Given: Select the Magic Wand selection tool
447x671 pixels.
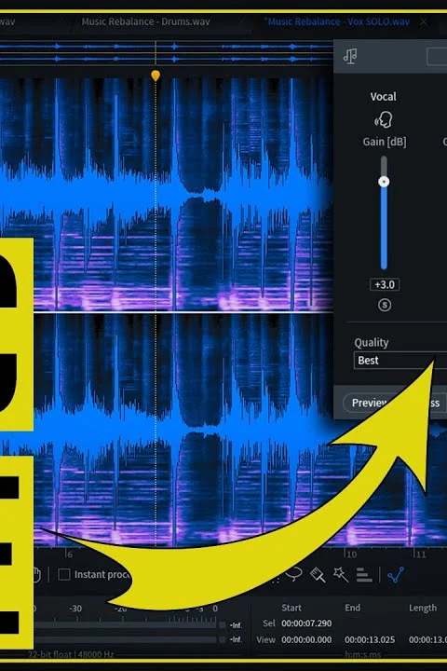Looking at the screenshot, I should (341, 575).
